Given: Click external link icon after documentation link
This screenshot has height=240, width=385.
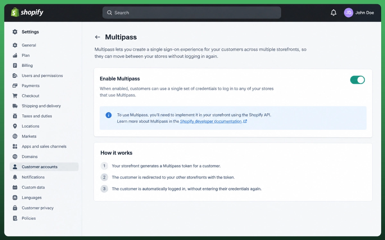Looking at the screenshot, I should click(x=245, y=121).
